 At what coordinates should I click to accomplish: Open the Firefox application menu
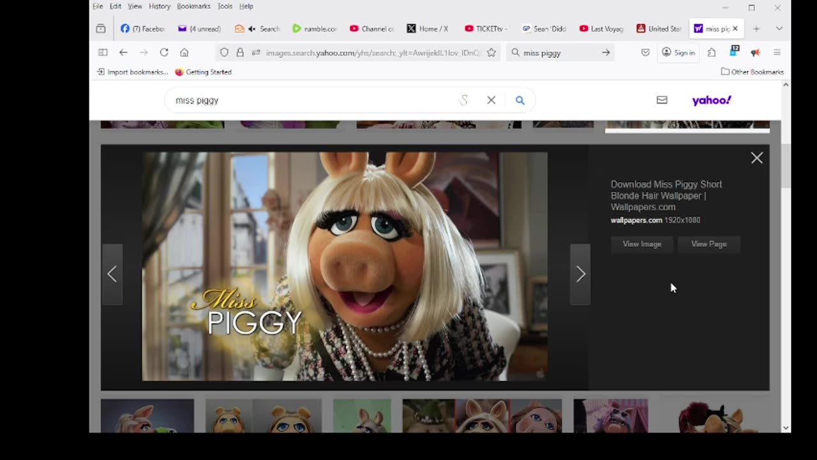[x=777, y=52]
